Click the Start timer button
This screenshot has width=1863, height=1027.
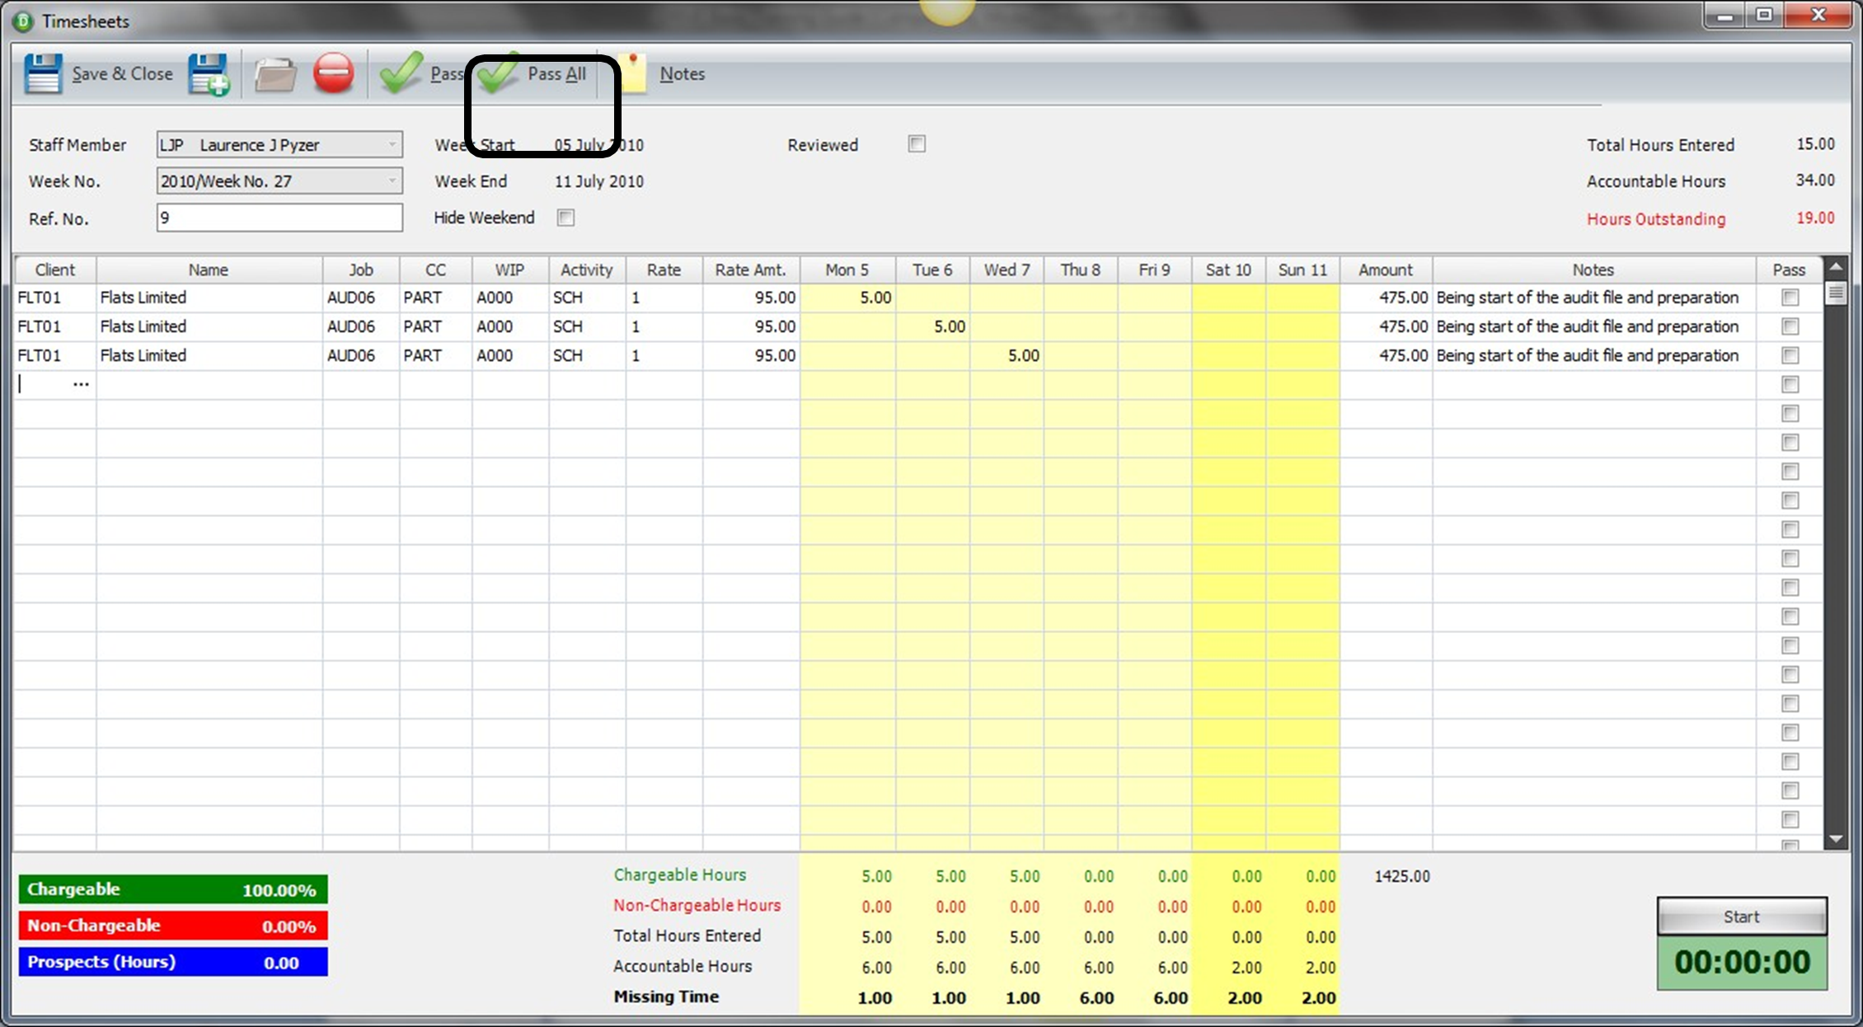pyautogui.click(x=1742, y=917)
